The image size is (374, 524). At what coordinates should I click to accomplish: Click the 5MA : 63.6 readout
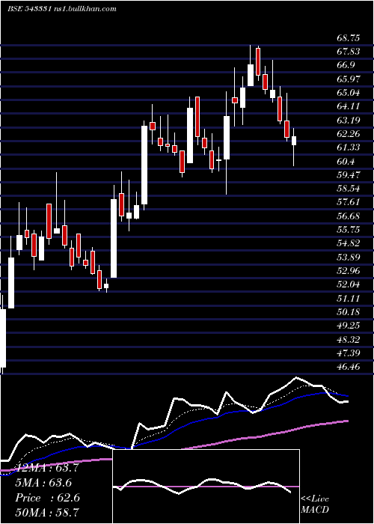point(43,483)
